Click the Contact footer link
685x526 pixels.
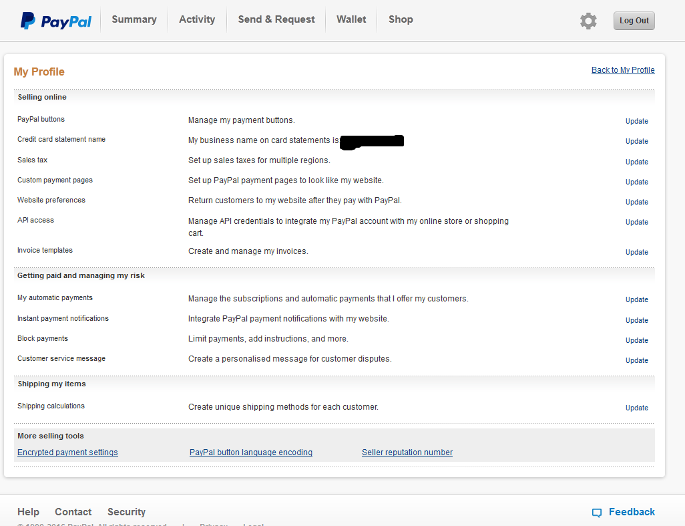pyautogui.click(x=73, y=512)
